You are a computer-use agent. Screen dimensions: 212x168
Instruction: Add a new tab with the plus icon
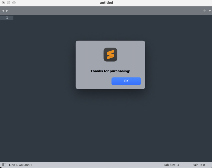tap(205, 11)
